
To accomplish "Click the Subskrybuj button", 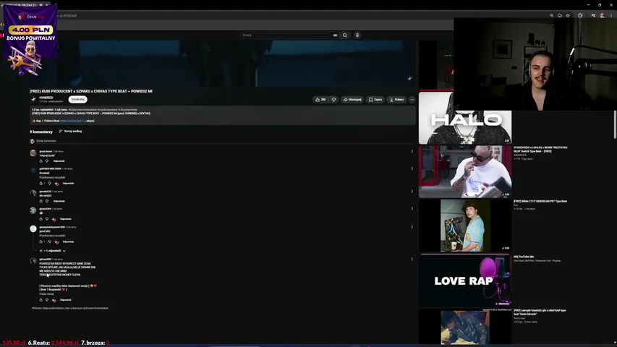I will tap(78, 99).
